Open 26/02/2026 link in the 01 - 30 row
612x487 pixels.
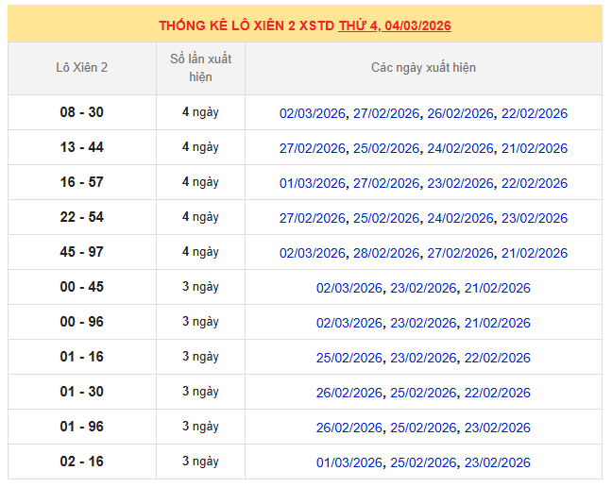pyautogui.click(x=349, y=393)
